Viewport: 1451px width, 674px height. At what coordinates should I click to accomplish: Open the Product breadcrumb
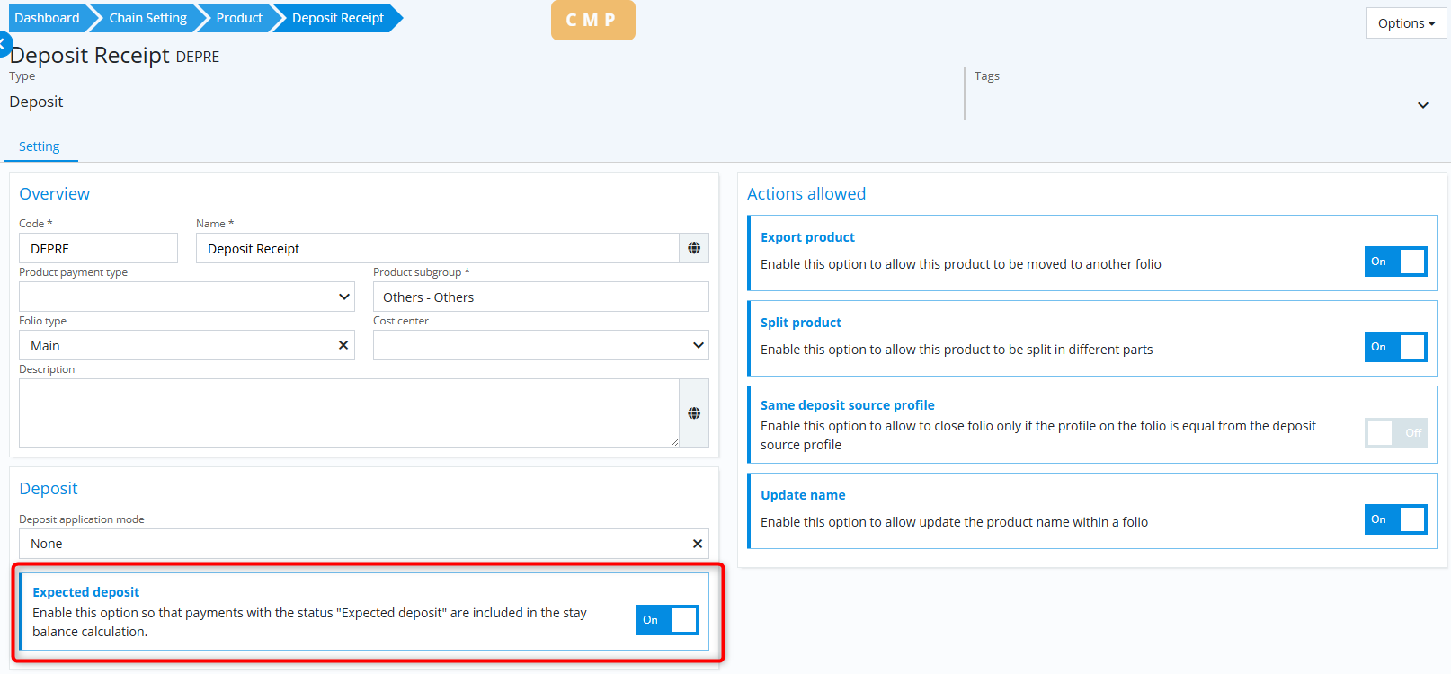tap(239, 18)
